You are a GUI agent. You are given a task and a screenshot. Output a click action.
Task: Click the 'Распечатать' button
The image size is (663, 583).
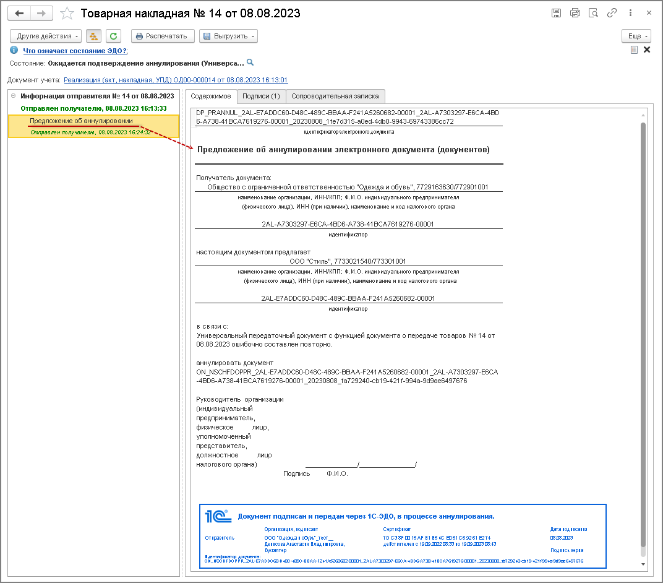163,36
